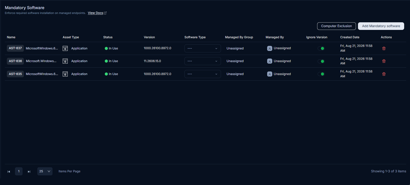
Task: Go to last page of results
Action: pos(29,172)
